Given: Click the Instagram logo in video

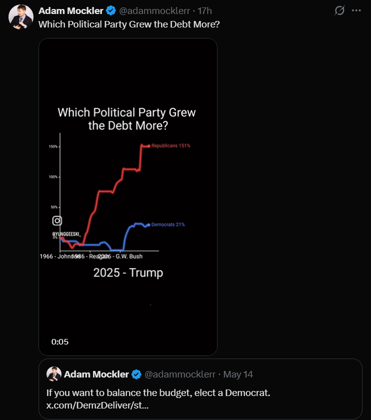Looking at the screenshot, I should point(57,220).
